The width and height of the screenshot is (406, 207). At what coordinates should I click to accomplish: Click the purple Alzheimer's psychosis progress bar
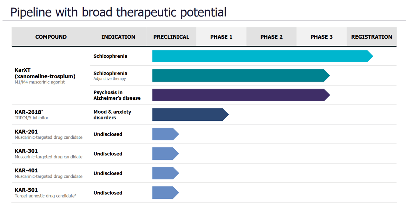[238, 95]
